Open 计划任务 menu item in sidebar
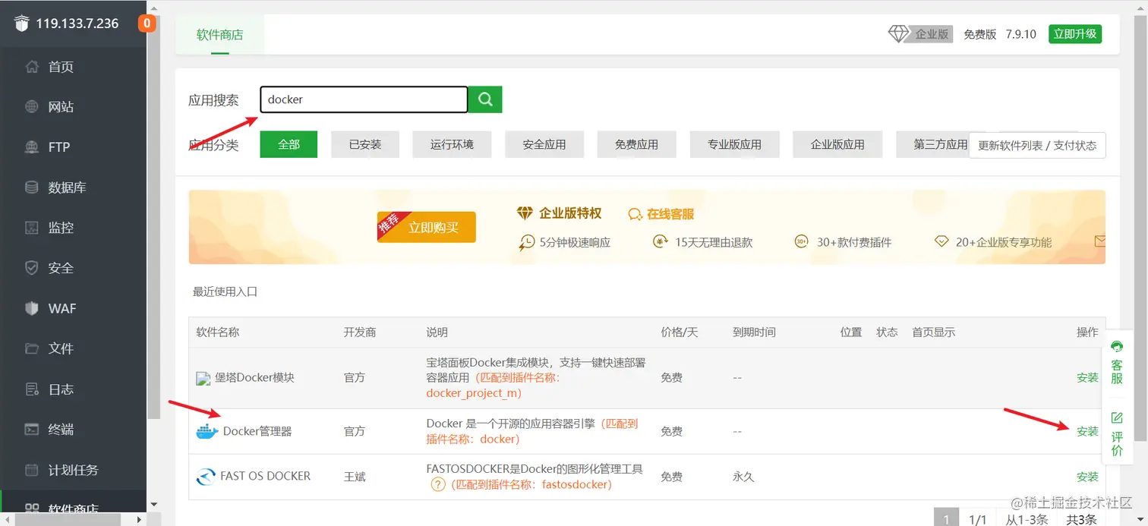Image resolution: width=1148 pixels, height=526 pixels. pyautogui.click(x=74, y=470)
